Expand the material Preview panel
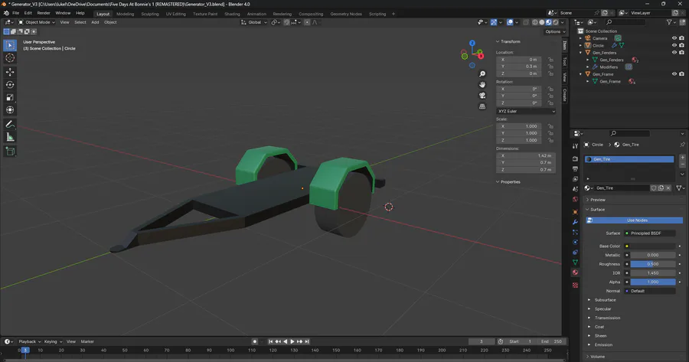 [596, 200]
